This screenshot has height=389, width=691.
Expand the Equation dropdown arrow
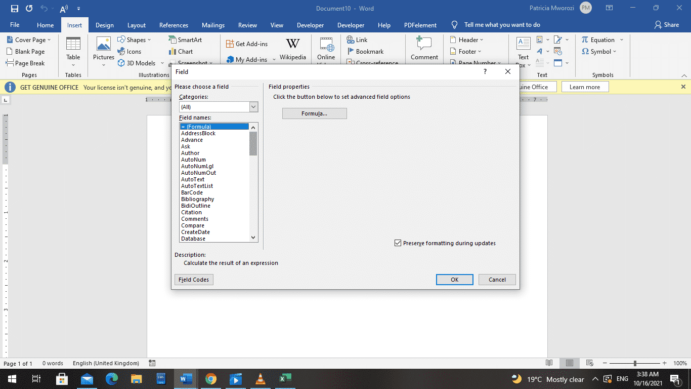click(x=622, y=40)
